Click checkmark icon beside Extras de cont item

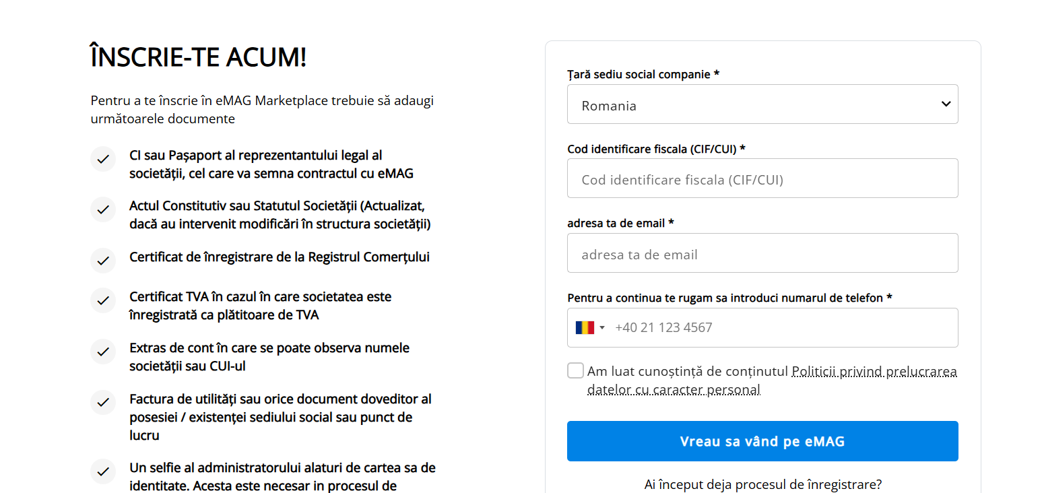click(103, 352)
